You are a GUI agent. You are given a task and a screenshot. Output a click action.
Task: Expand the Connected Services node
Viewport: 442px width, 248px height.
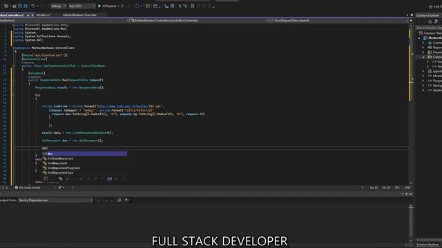point(423,43)
